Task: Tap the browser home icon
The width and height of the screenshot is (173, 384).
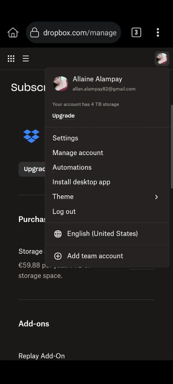Action: point(13,32)
